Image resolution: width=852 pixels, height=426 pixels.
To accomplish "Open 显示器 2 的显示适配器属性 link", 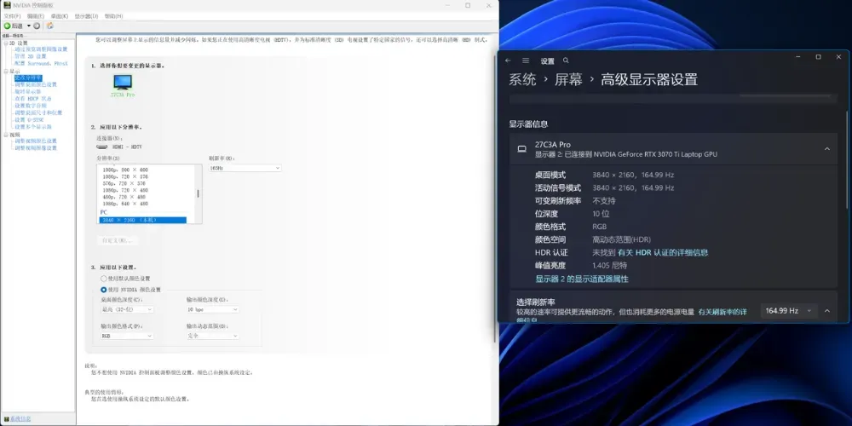I will tap(582, 279).
